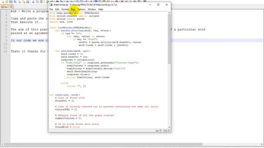The width and height of the screenshot is (264, 148).
Task: Click the Cut scissors icon in Notepad++ toolbar
Action: (33, 2)
